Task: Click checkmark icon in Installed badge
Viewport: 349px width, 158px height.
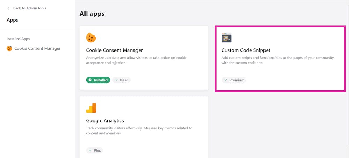Action: (x=90, y=80)
